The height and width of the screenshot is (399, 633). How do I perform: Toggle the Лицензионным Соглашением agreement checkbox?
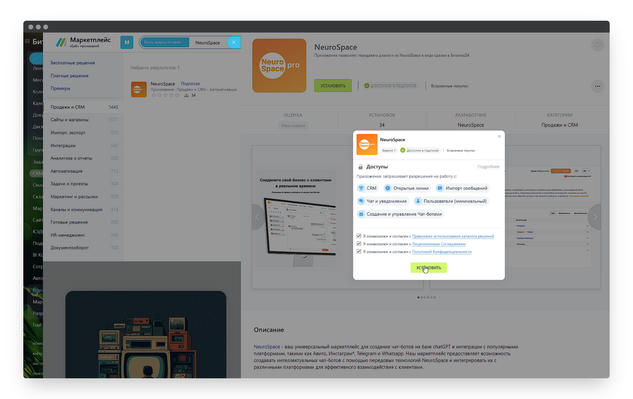[359, 244]
